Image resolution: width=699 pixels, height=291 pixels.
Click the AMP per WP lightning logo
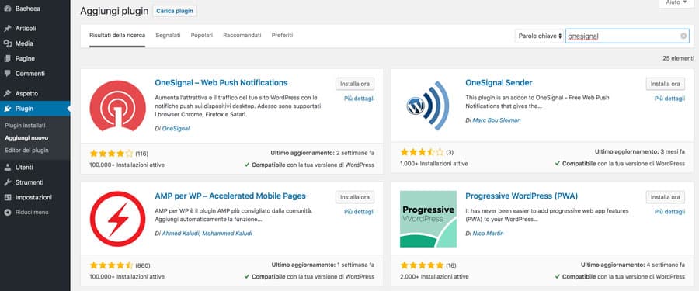[117, 219]
